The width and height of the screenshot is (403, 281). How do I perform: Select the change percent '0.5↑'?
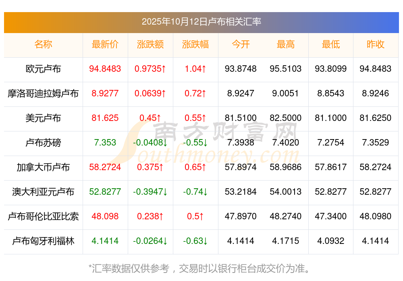pyautogui.click(x=195, y=216)
